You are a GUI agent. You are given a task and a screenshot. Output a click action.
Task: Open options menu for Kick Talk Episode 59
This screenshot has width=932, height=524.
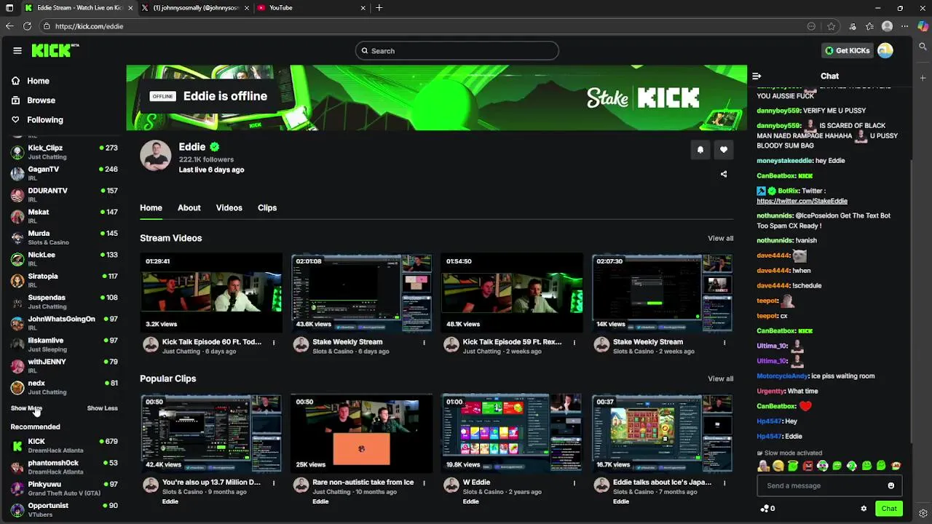(574, 343)
